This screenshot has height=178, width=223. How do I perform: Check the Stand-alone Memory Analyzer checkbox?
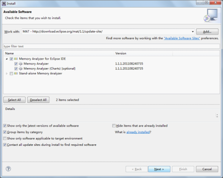11,73
